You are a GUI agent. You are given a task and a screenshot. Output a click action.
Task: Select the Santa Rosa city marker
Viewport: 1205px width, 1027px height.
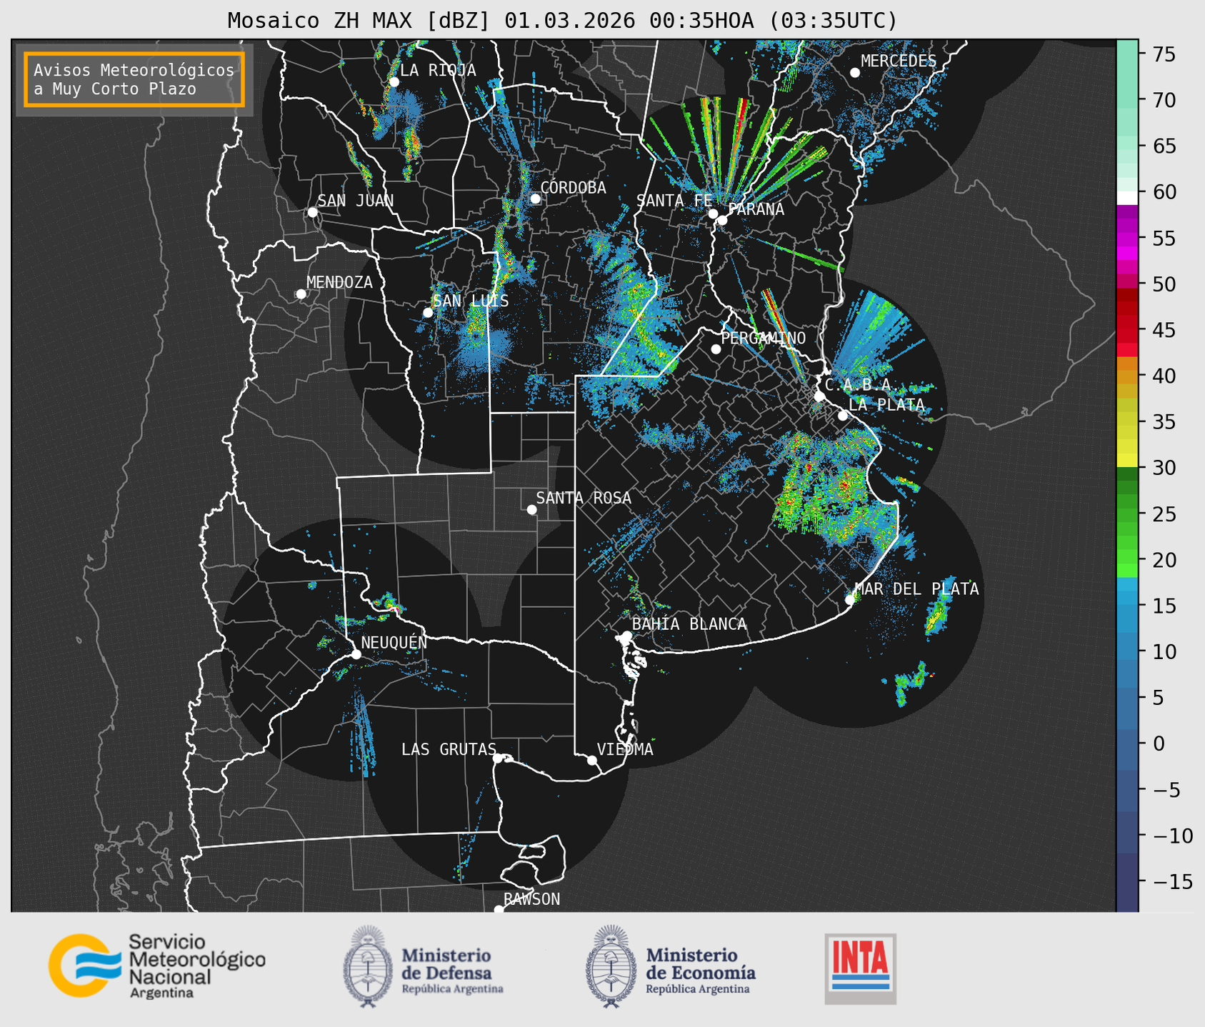pos(531,509)
